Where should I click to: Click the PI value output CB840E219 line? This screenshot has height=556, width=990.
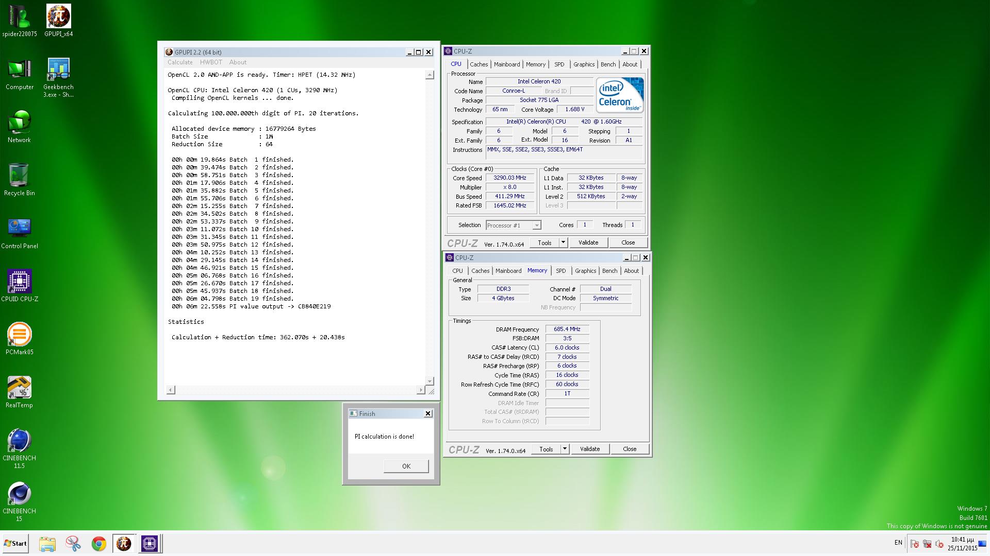[251, 306]
